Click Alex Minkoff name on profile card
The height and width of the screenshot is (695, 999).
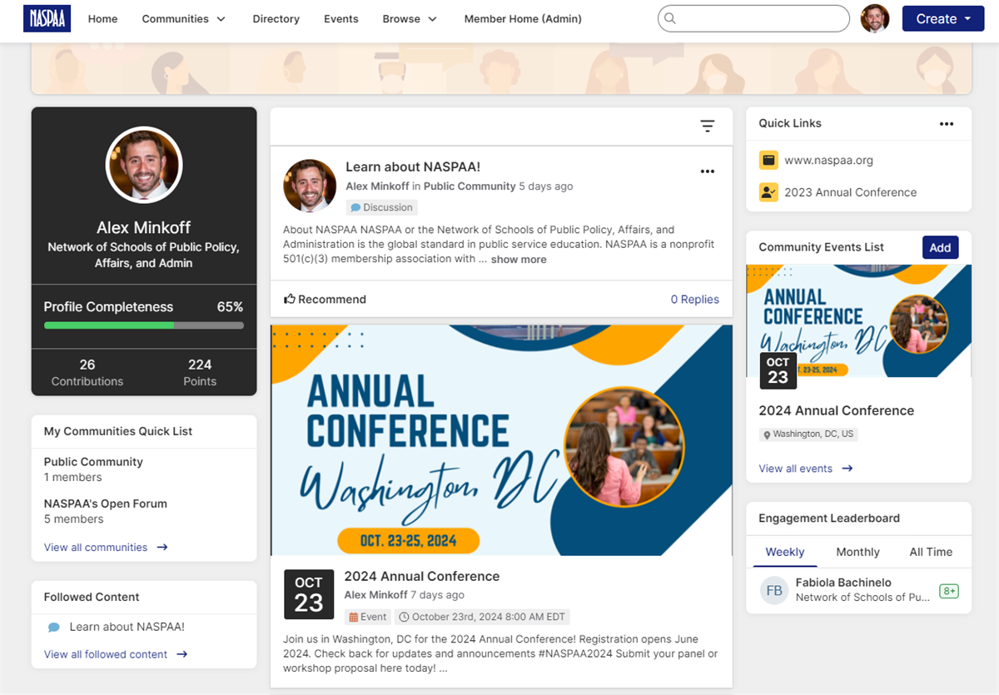(144, 227)
